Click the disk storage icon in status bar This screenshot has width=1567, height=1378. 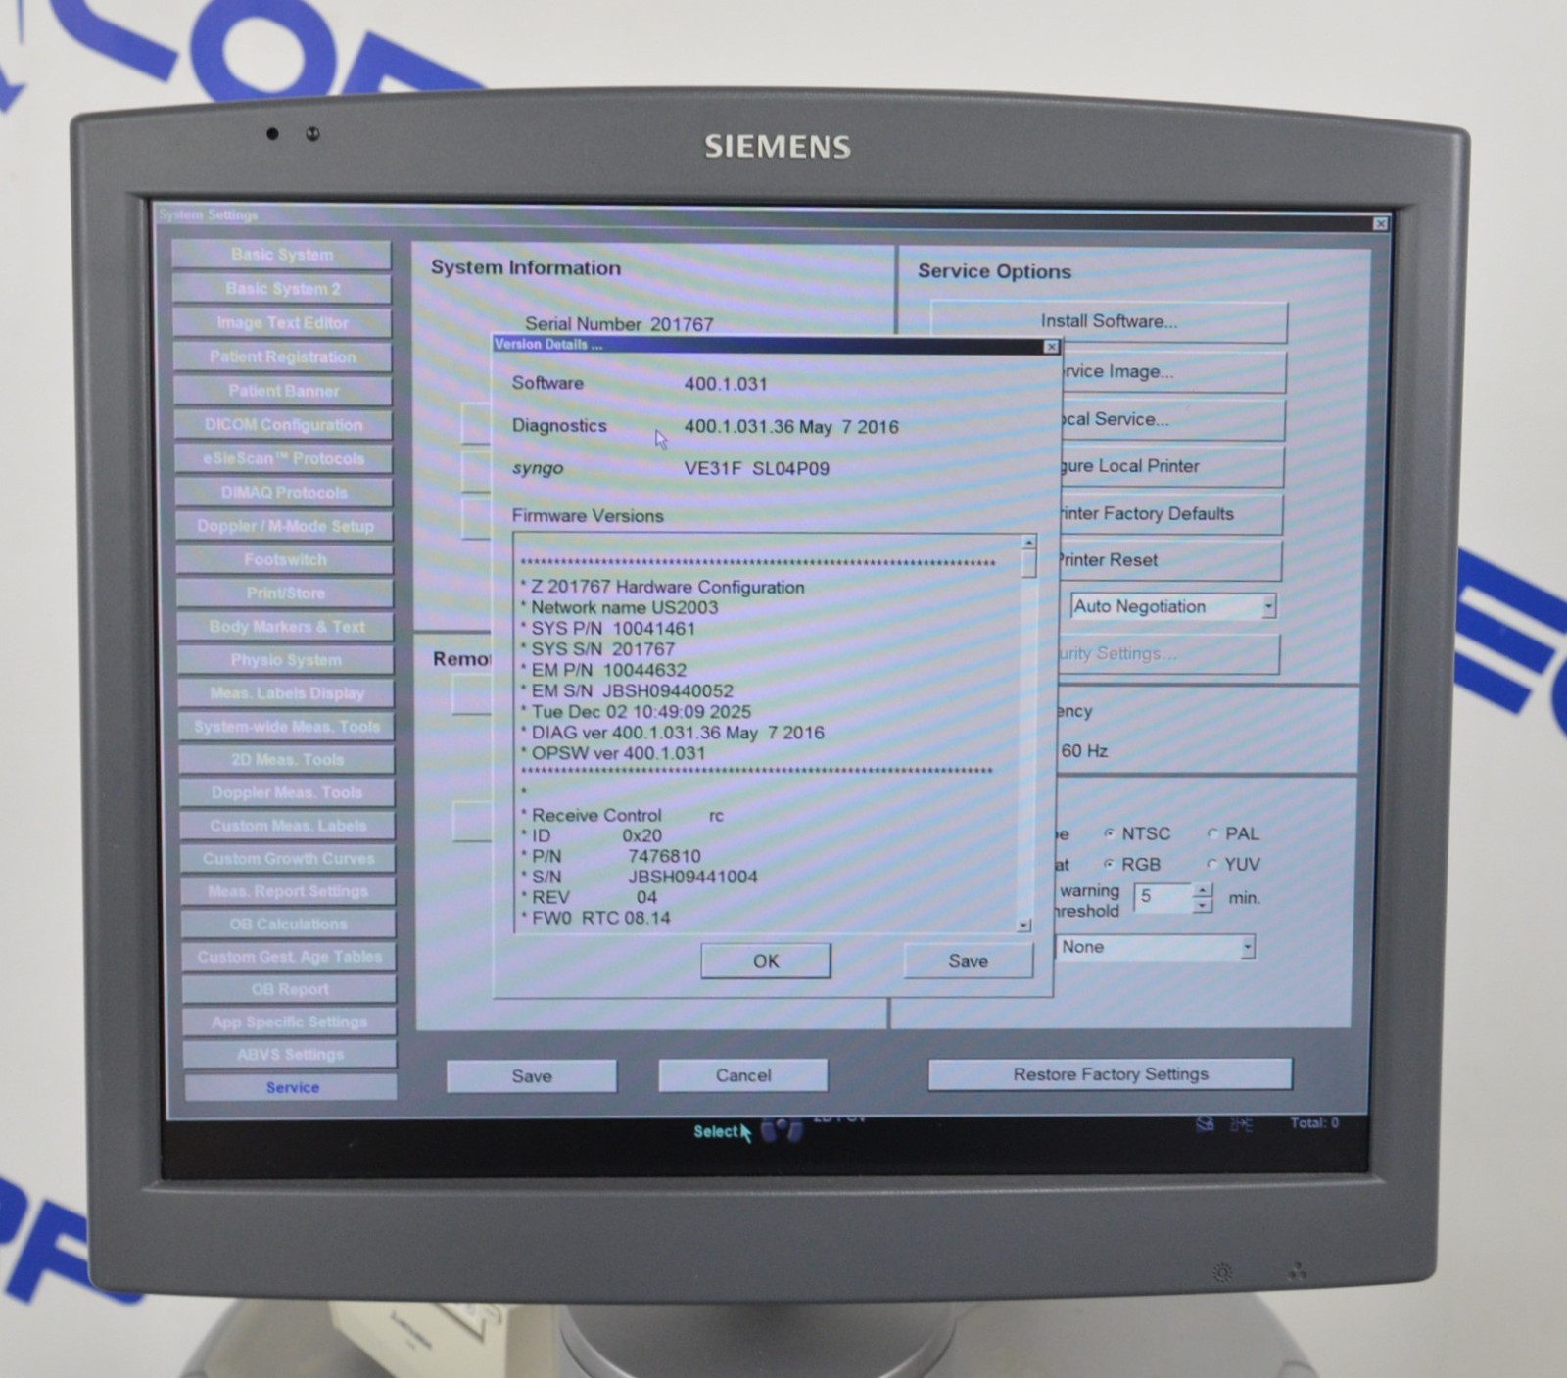[x=1206, y=1124]
